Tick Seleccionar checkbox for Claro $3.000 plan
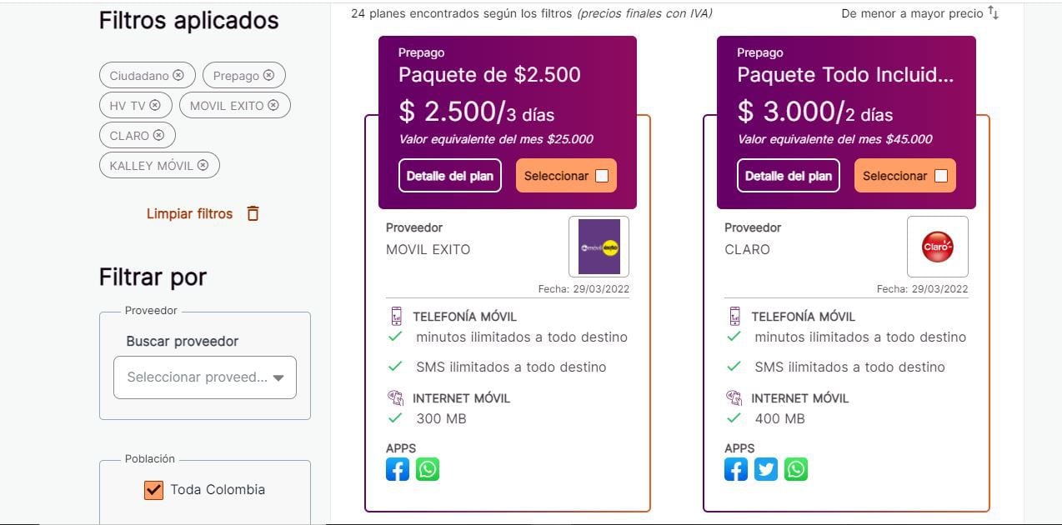 940,176
